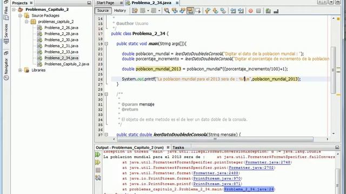The image size is (346, 194).
Task: Close the Output run tab
Action: 168,147
